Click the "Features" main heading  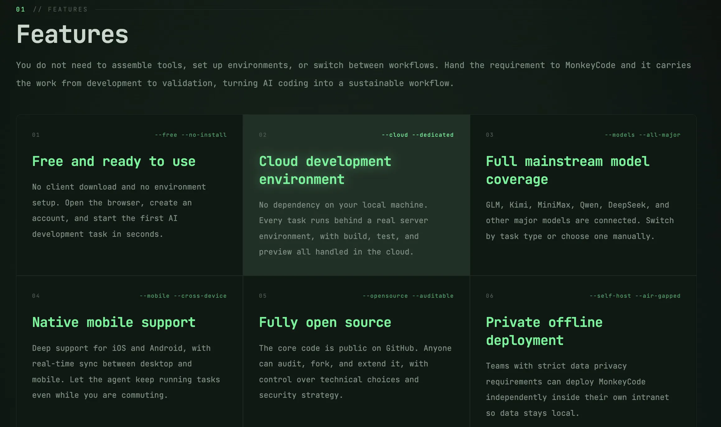(x=72, y=34)
